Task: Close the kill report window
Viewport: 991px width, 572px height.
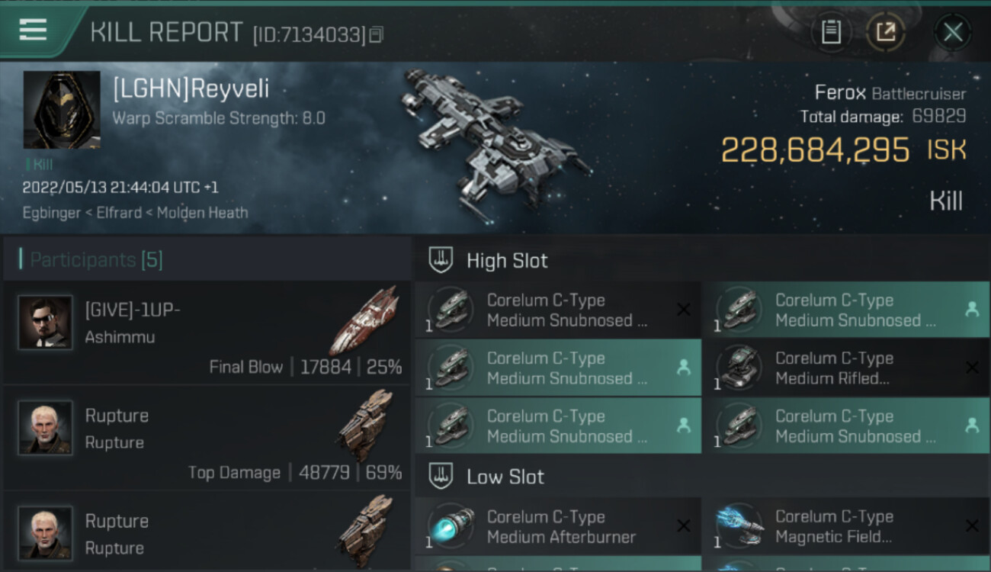Action: (x=952, y=32)
